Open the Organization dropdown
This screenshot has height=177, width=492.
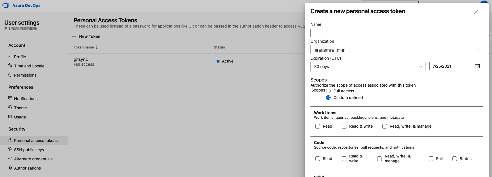pos(397,50)
